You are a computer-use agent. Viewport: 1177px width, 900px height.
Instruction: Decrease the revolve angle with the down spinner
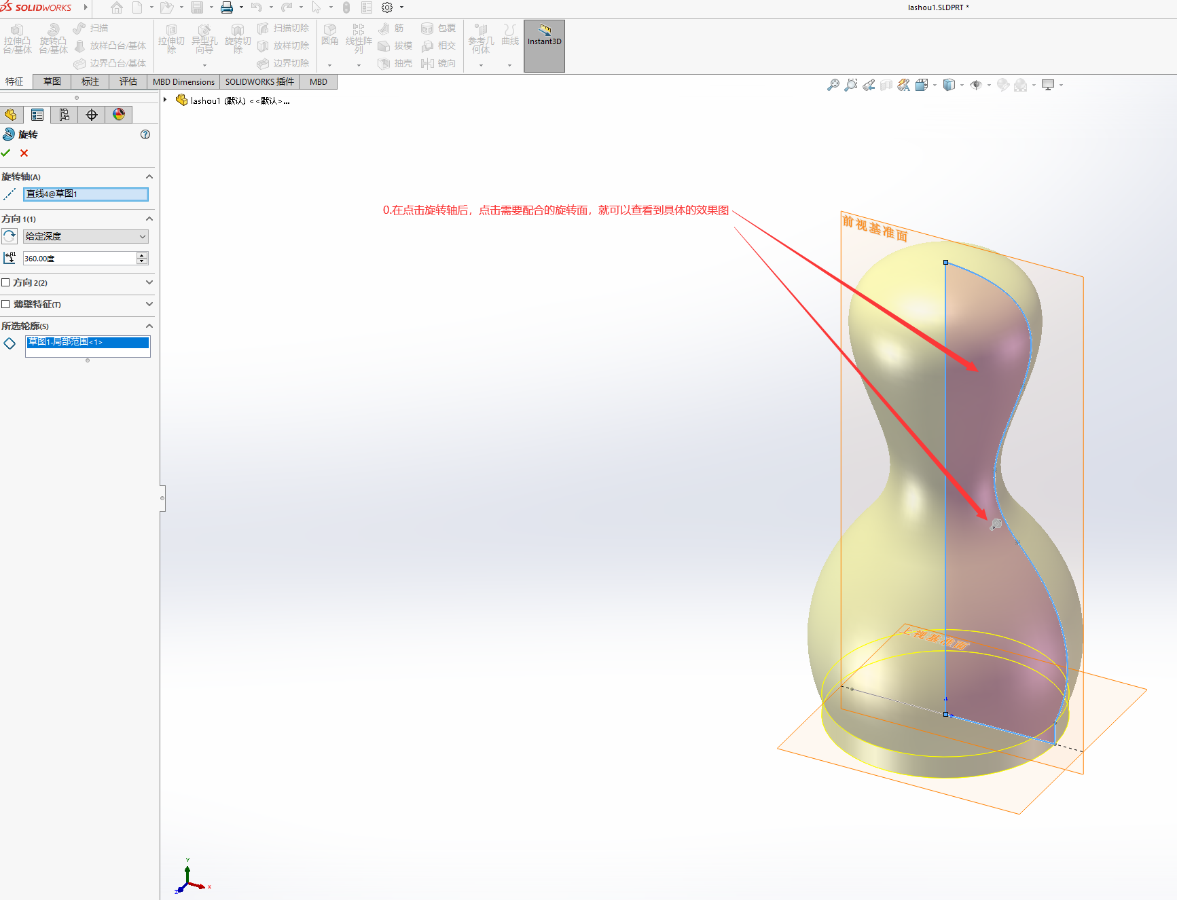[x=142, y=261]
